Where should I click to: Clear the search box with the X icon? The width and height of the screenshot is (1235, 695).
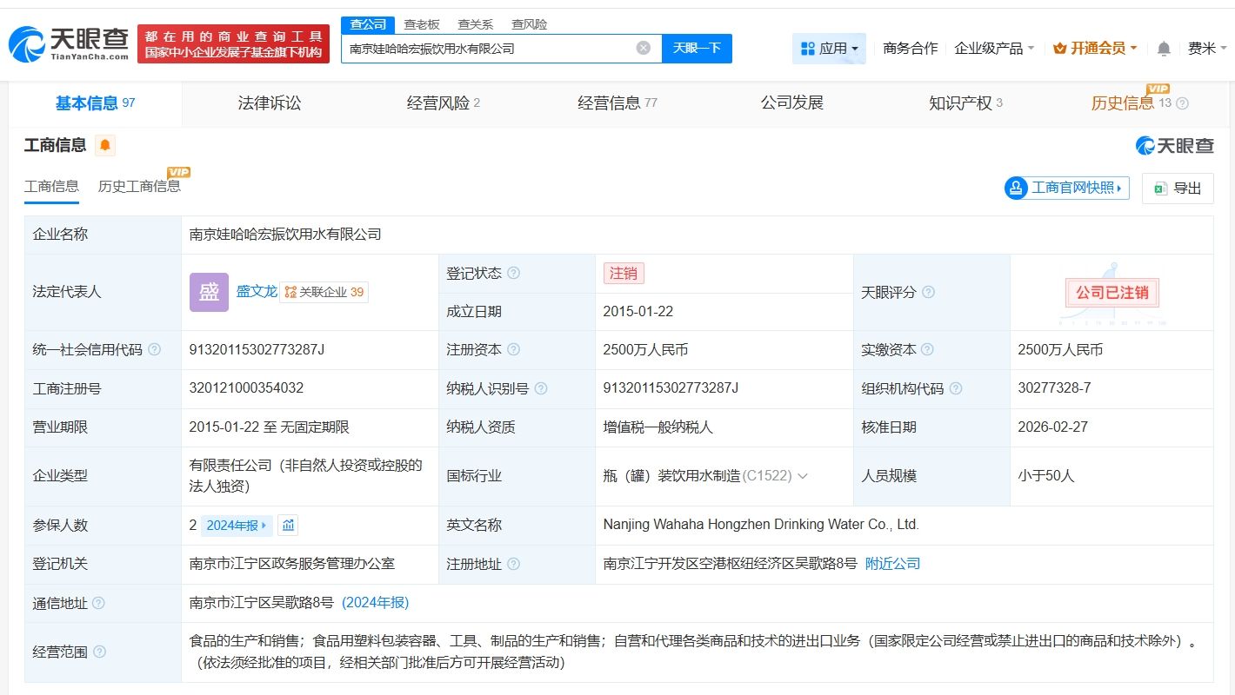(644, 49)
